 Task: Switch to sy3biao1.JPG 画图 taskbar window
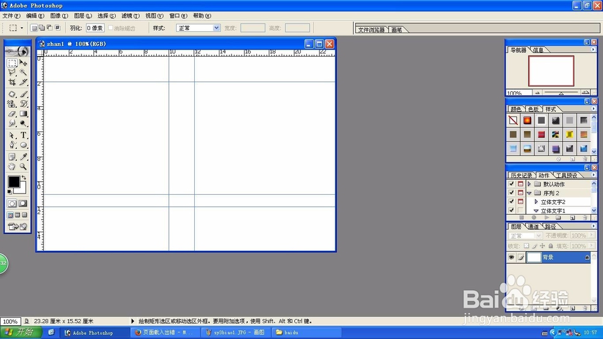(x=236, y=332)
